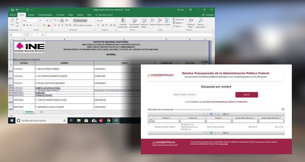The image size is (305, 162).
Task: Add a new sheet with plus button
Action: [42, 112]
